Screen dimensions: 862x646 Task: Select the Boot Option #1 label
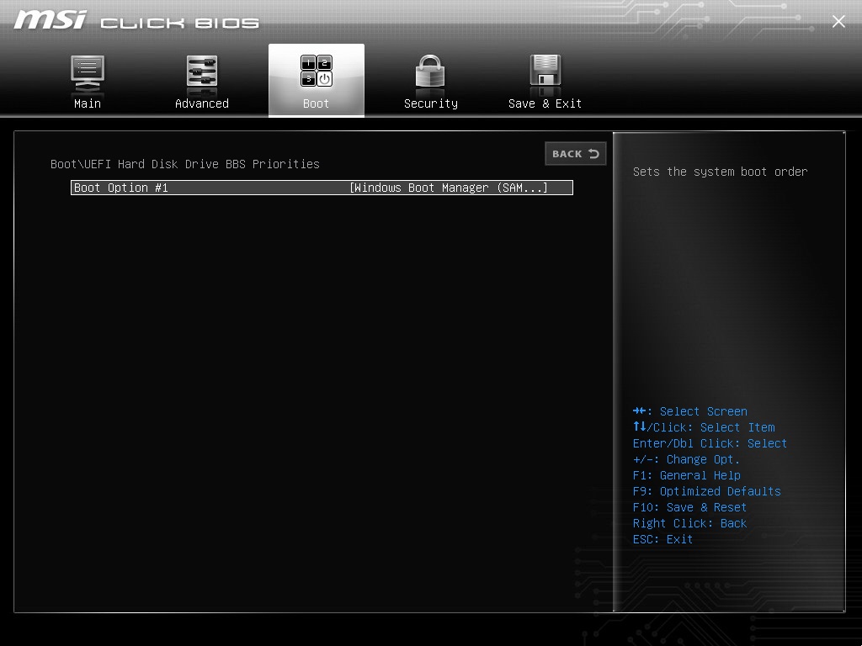point(121,188)
